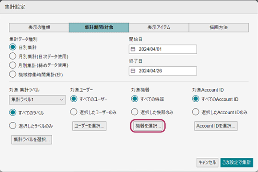The image size is (258, 172).
Task: Select すべてのAccount ID radio button
Action: click(196, 99)
